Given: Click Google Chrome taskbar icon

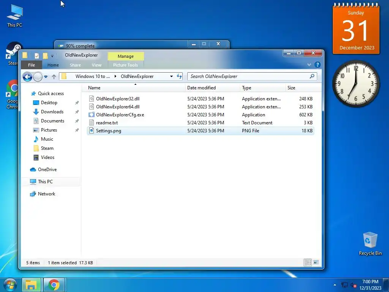Looking at the screenshot, I should tap(54, 285).
